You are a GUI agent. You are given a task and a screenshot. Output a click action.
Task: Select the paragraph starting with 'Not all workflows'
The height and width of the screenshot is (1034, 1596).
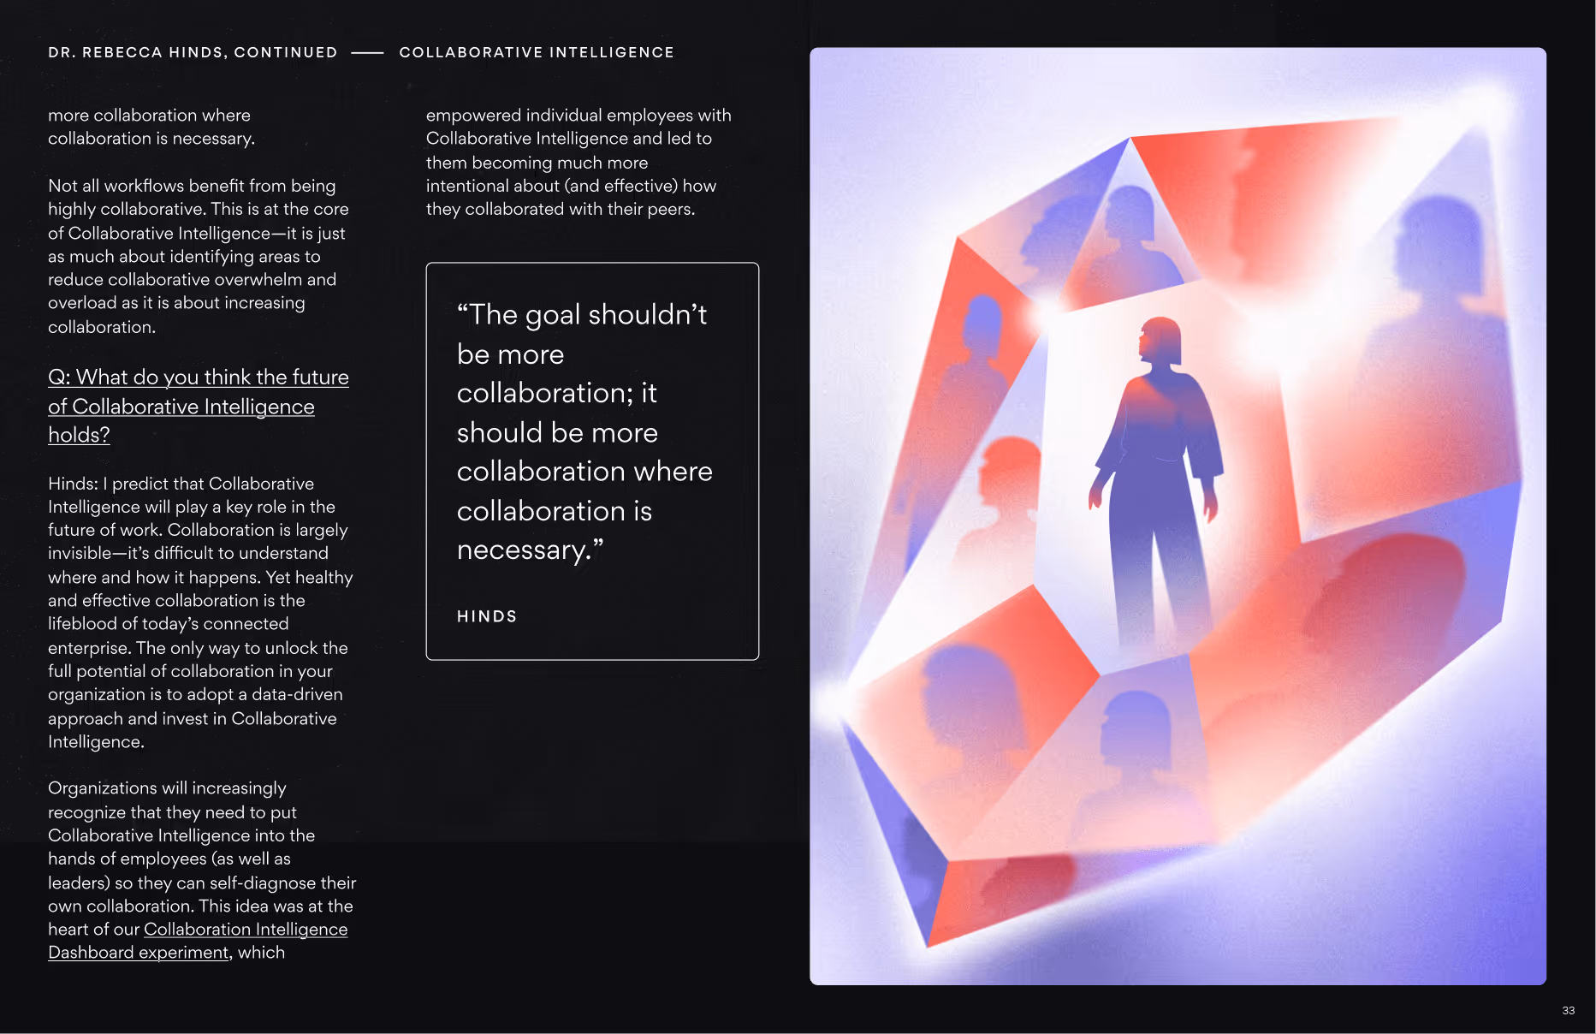coord(197,255)
